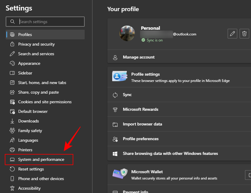The image size is (251, 193).
Task: Click the Share, copy and paste icon
Action: pos(12,92)
